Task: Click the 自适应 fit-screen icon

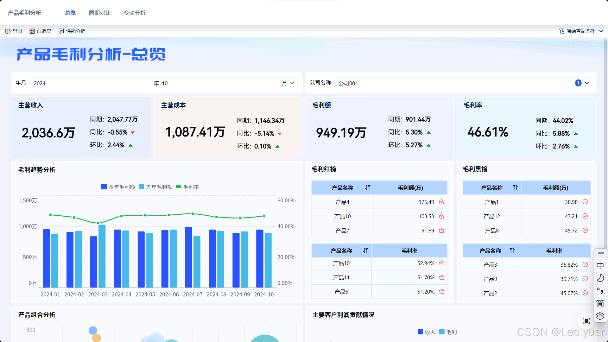Action: coord(32,31)
